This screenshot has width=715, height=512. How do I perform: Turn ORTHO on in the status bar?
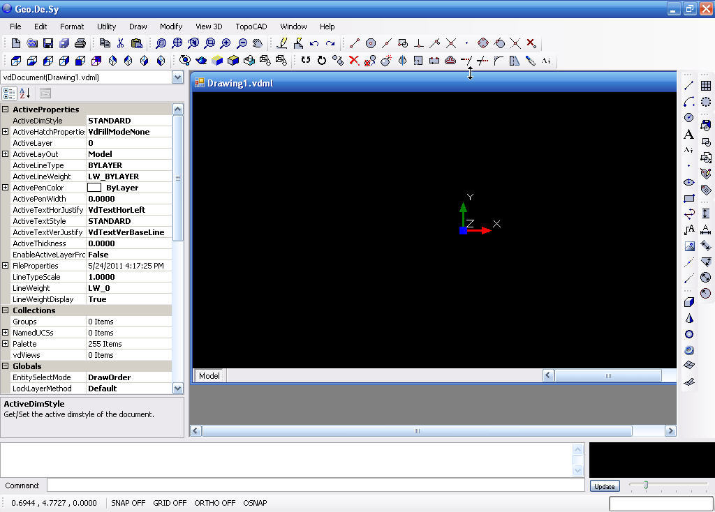pyautogui.click(x=214, y=502)
